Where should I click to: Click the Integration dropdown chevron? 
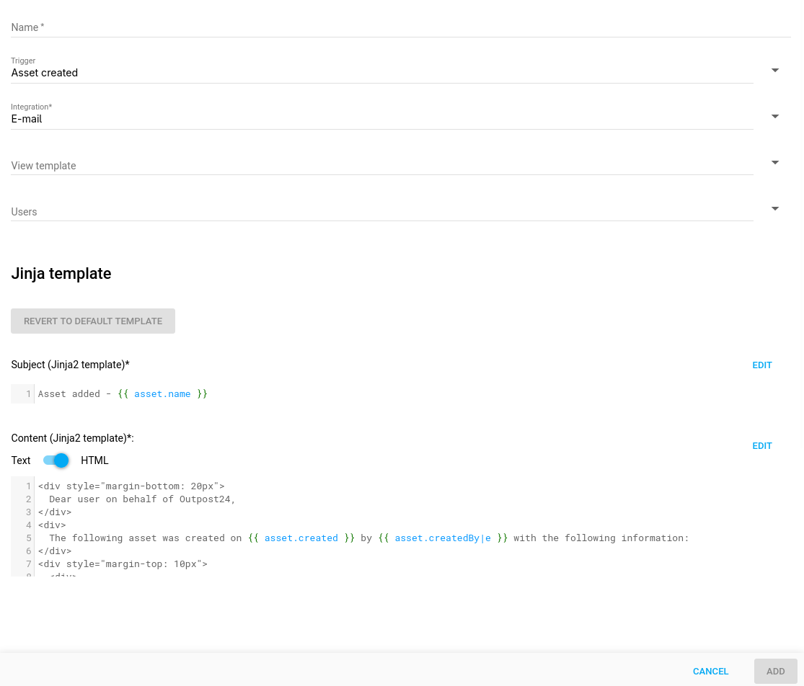[x=774, y=116]
